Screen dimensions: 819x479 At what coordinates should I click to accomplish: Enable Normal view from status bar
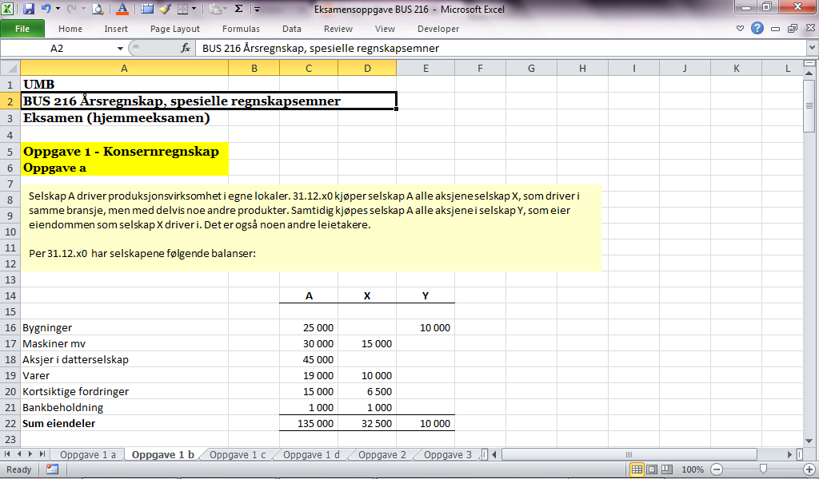tap(637, 469)
